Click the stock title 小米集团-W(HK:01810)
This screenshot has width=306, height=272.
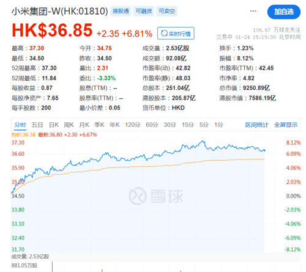click(59, 11)
